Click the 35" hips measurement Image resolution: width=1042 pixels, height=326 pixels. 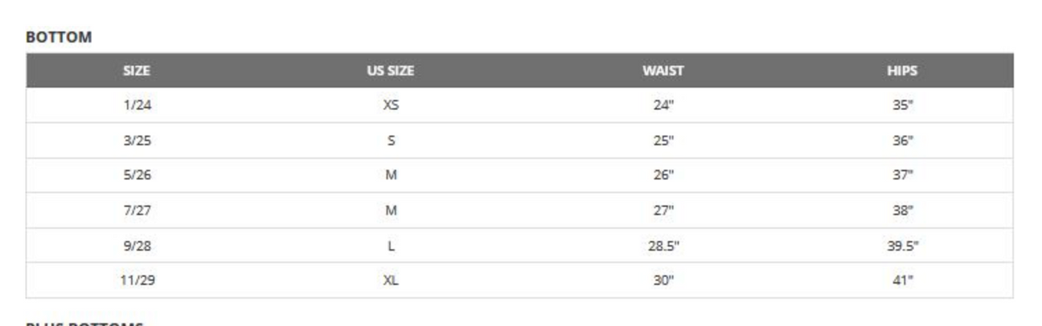(x=903, y=105)
